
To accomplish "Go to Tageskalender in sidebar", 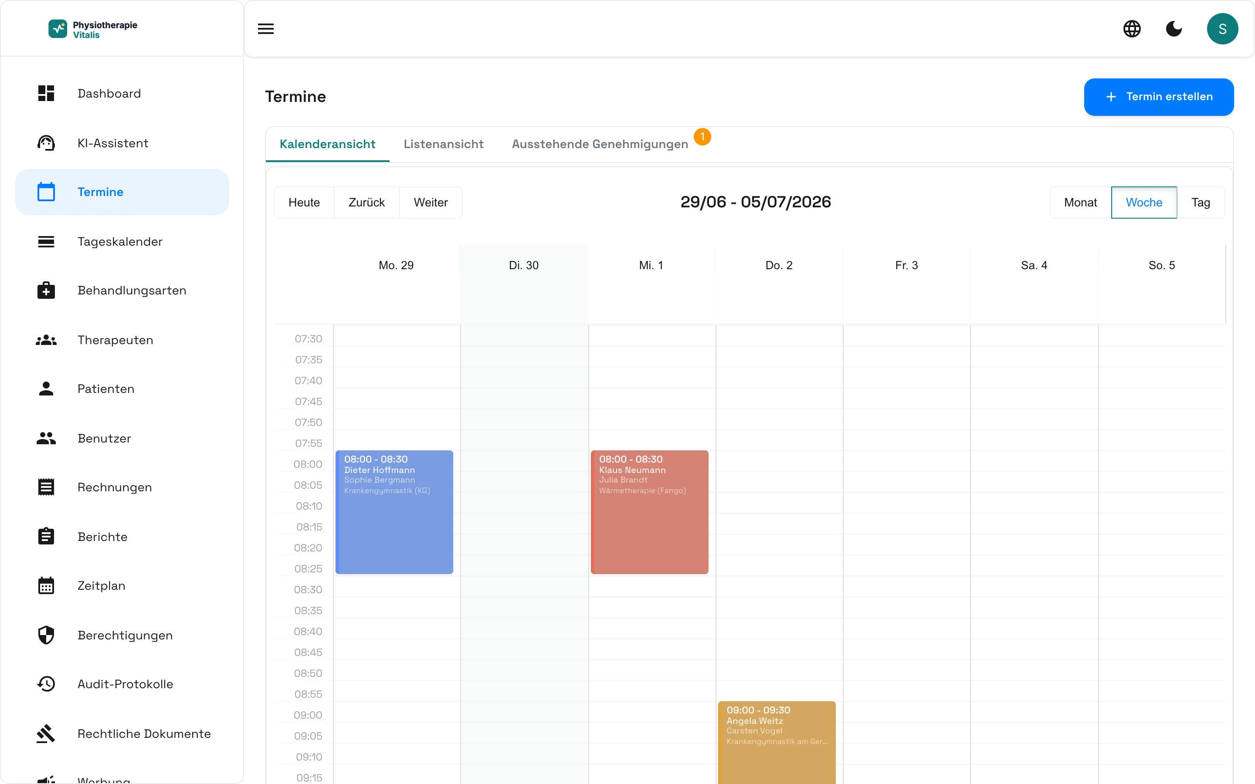I will click(122, 242).
